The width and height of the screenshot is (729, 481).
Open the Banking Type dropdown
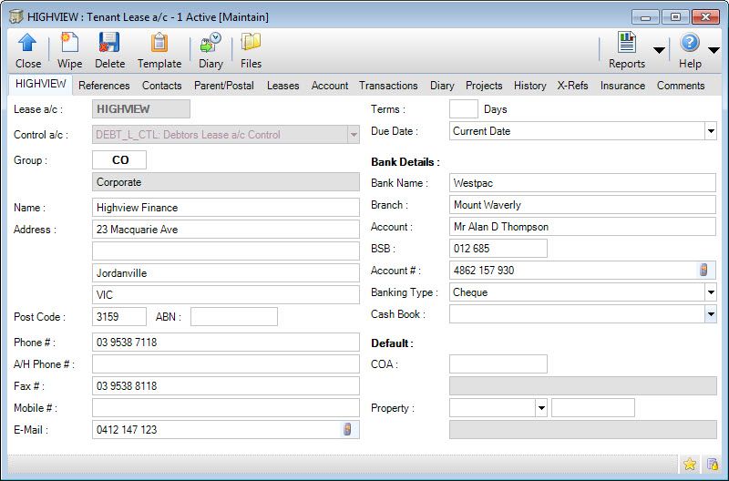coord(711,292)
